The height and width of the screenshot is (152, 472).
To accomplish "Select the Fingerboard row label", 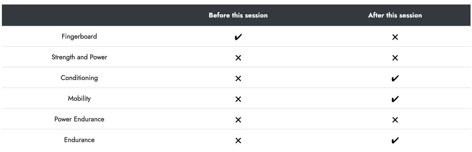I will click(x=79, y=36).
